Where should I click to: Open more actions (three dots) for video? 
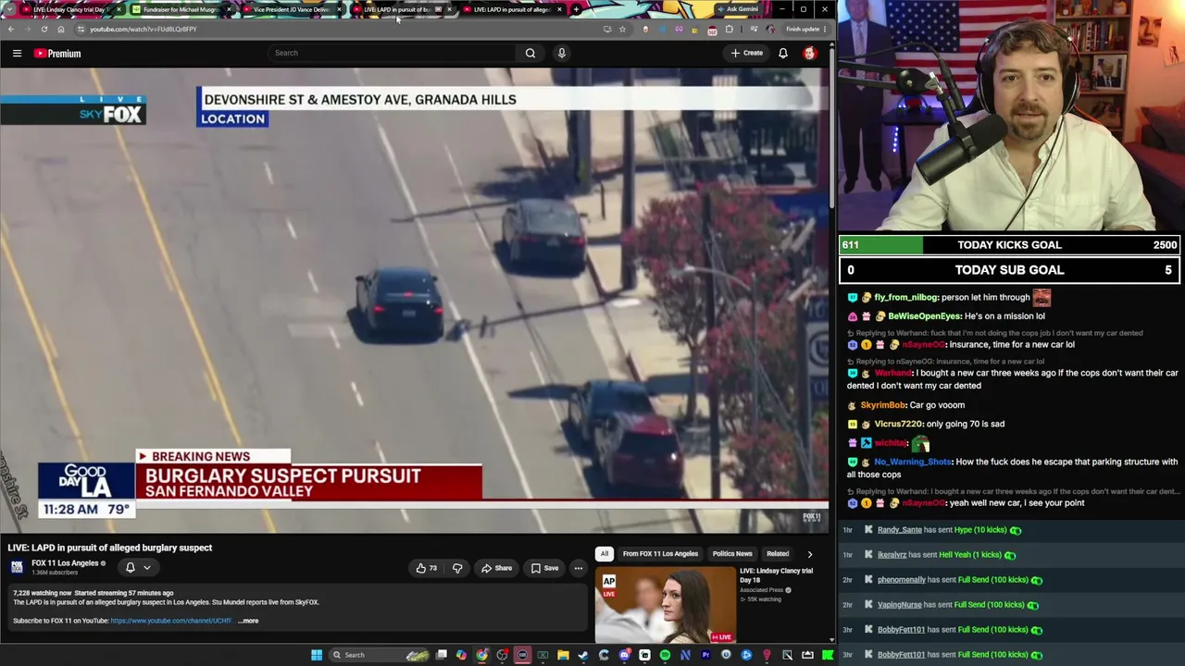[578, 568]
